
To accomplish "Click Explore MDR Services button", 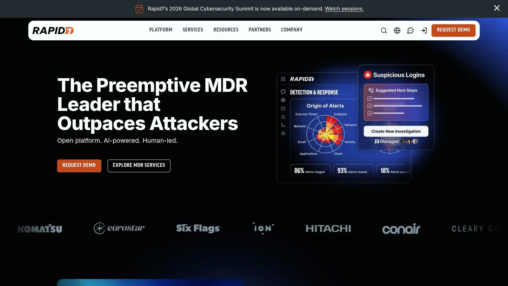I will click(139, 166).
